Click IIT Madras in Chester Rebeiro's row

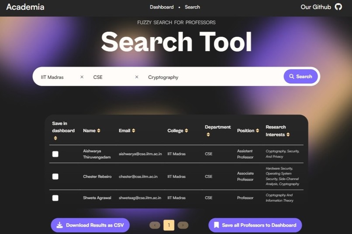click(x=176, y=176)
